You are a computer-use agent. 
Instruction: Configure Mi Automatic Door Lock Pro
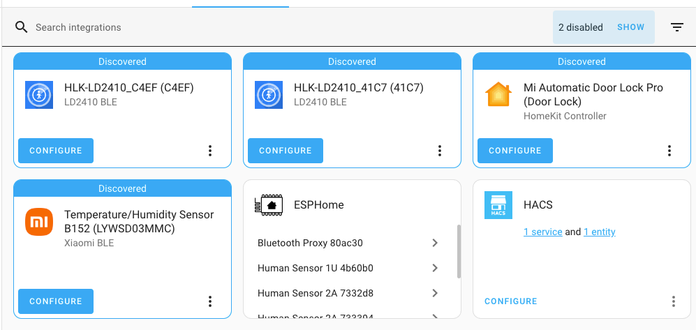coord(515,151)
